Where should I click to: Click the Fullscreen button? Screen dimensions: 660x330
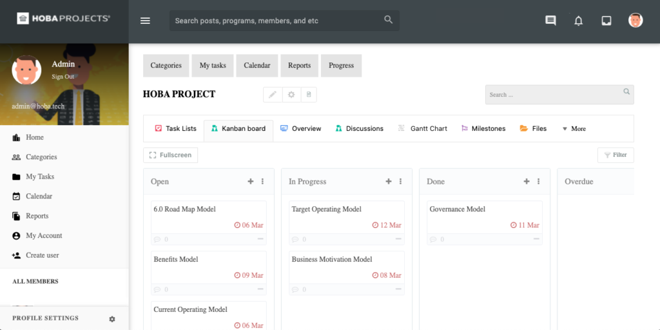click(170, 155)
